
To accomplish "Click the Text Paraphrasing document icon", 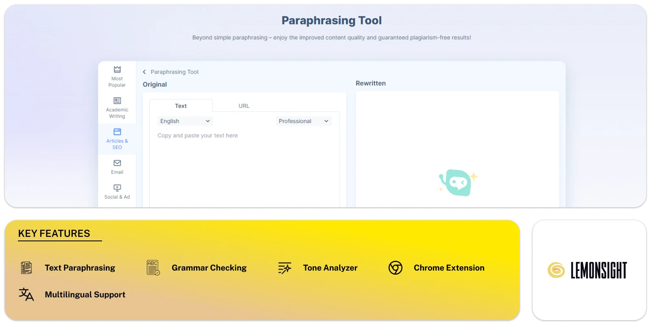I will click(x=26, y=268).
